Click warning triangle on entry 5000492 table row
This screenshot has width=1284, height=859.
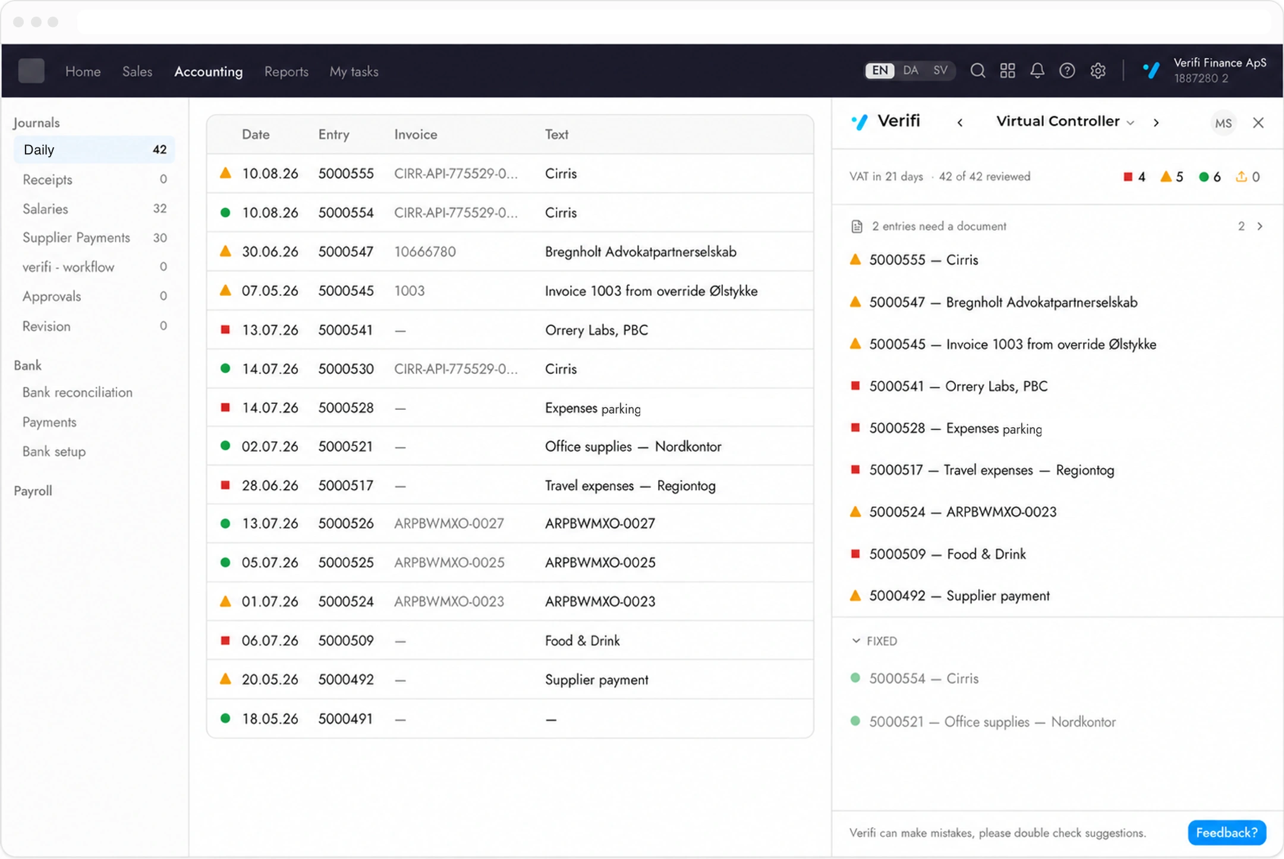[x=225, y=679]
